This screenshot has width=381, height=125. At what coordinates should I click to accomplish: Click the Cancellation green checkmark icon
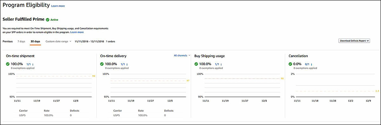pos(291,64)
